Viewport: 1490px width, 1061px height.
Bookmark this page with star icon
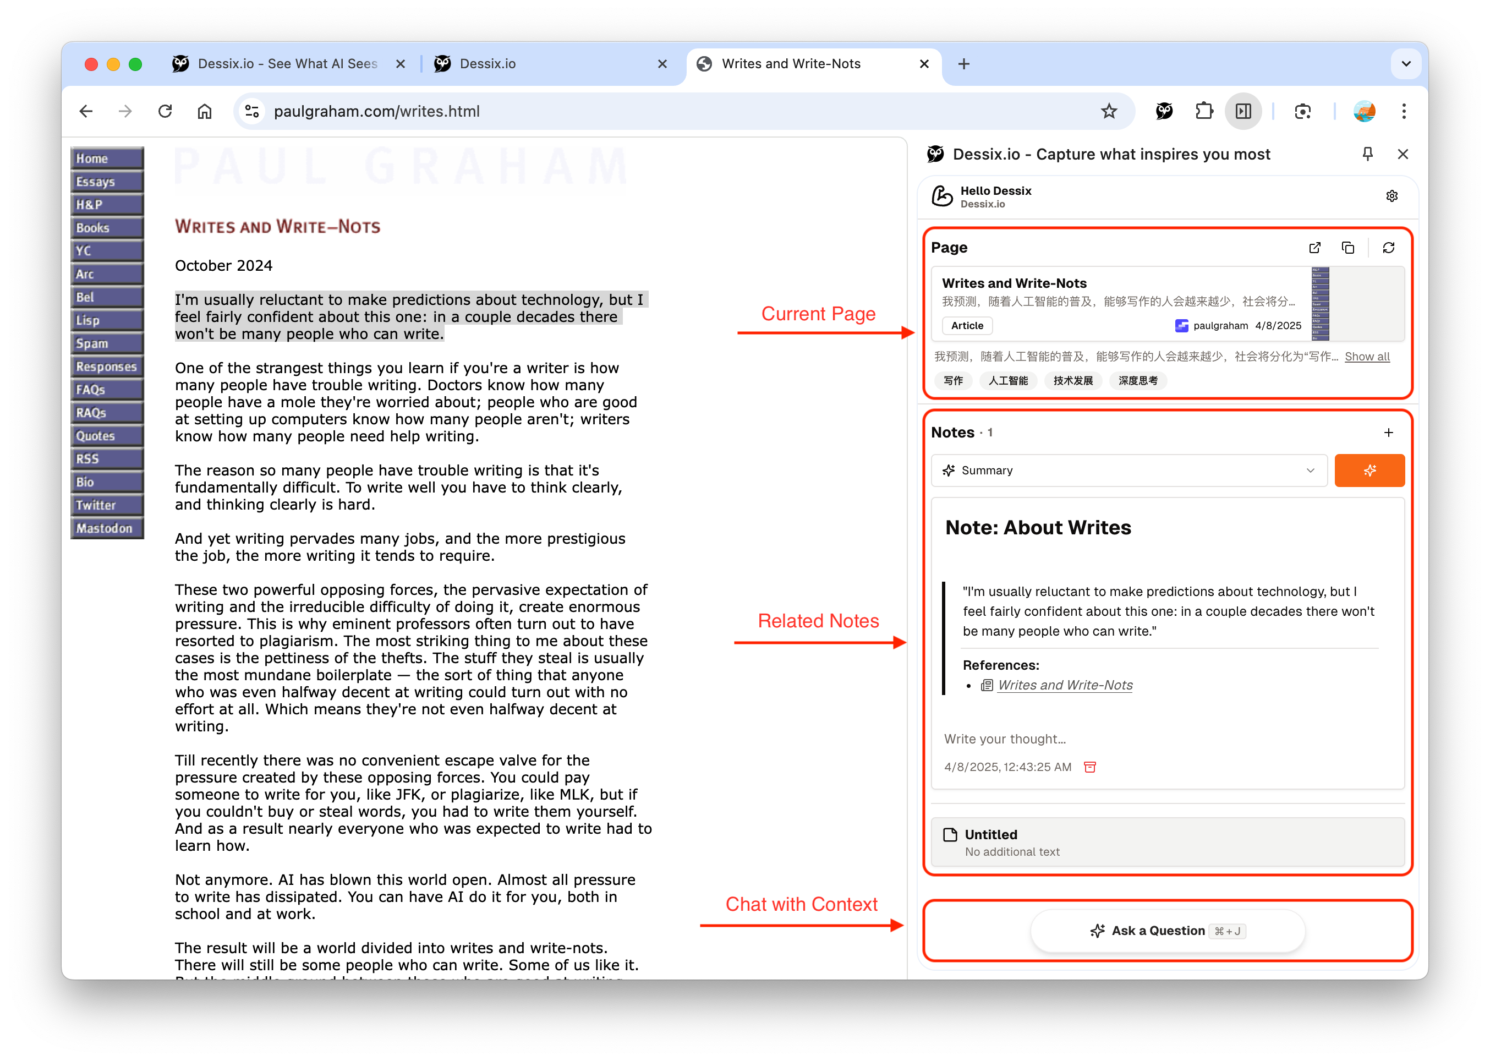(1109, 111)
